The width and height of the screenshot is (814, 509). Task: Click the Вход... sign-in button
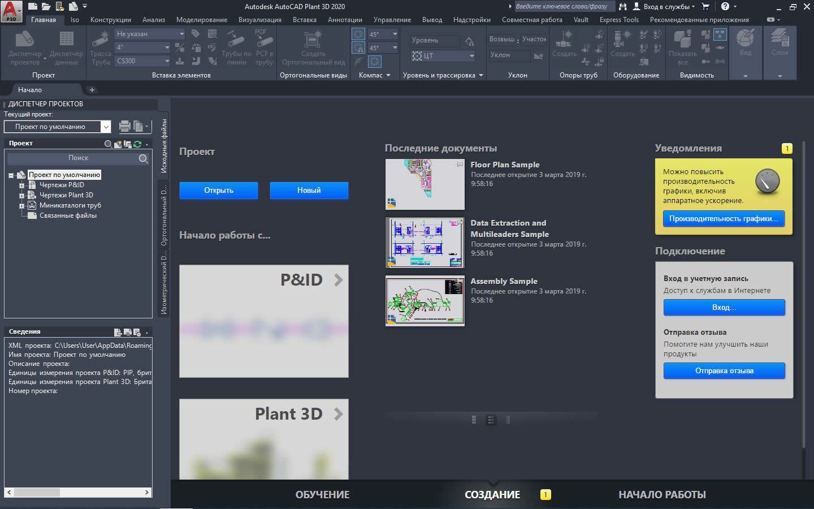[x=724, y=308]
